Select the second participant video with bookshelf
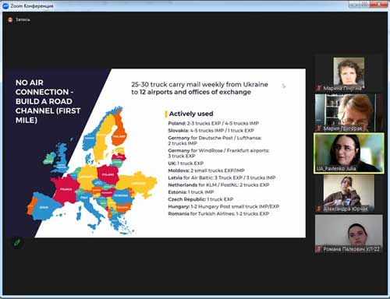Screen dimensions: 390x299 click(x=349, y=113)
